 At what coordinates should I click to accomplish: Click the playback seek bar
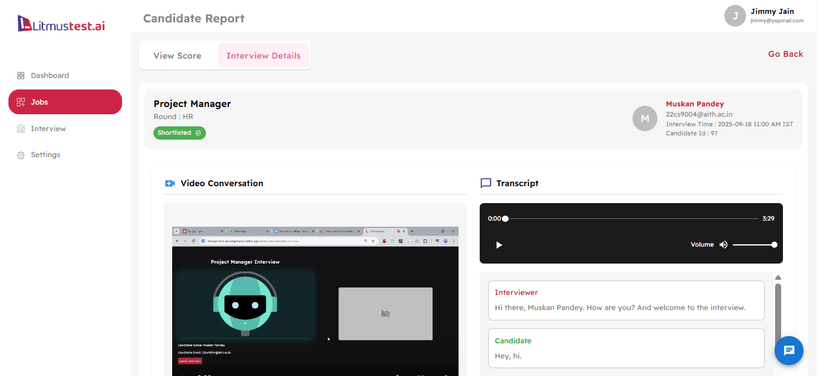[x=634, y=218]
